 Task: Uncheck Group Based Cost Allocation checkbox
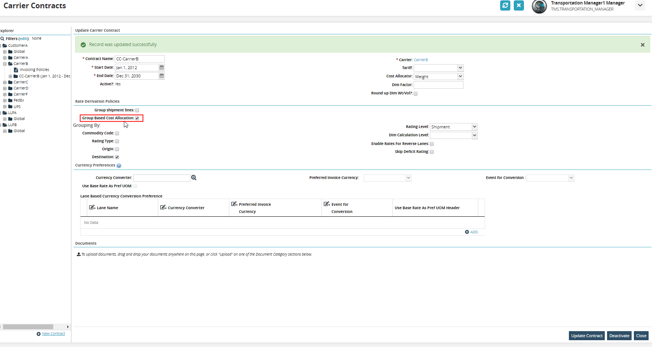pos(137,118)
